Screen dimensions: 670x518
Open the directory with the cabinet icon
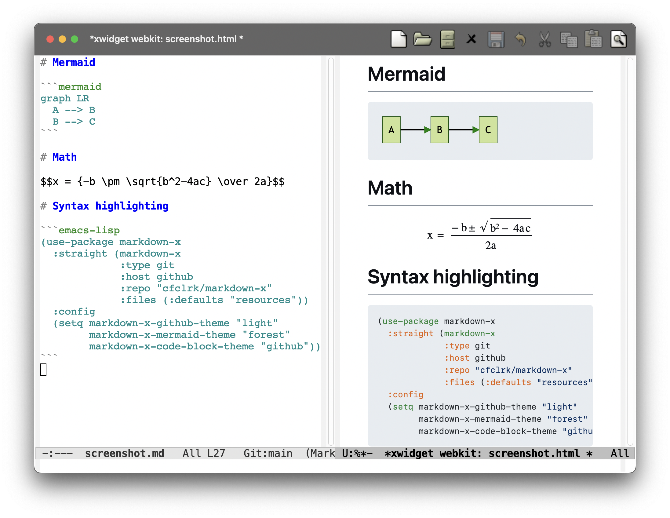(x=447, y=39)
